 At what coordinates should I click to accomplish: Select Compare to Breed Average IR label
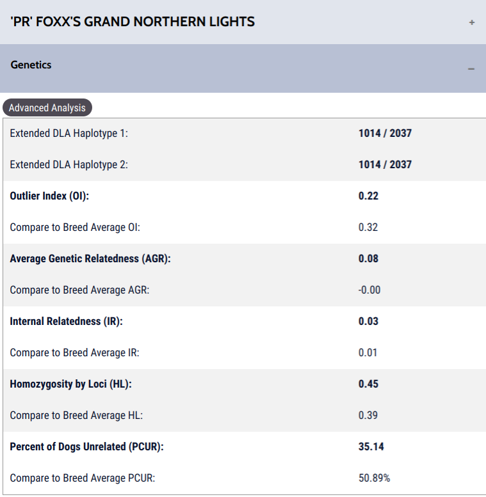click(x=74, y=353)
